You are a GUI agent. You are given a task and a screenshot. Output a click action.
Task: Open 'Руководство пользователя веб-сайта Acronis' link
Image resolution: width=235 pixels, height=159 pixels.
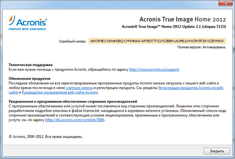(60, 93)
